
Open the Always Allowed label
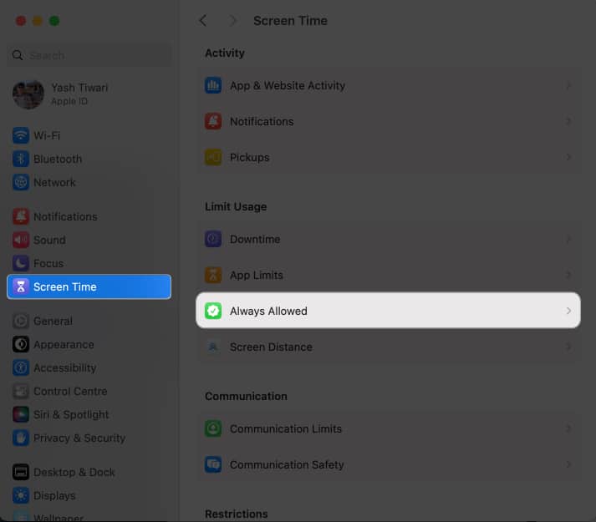268,312
